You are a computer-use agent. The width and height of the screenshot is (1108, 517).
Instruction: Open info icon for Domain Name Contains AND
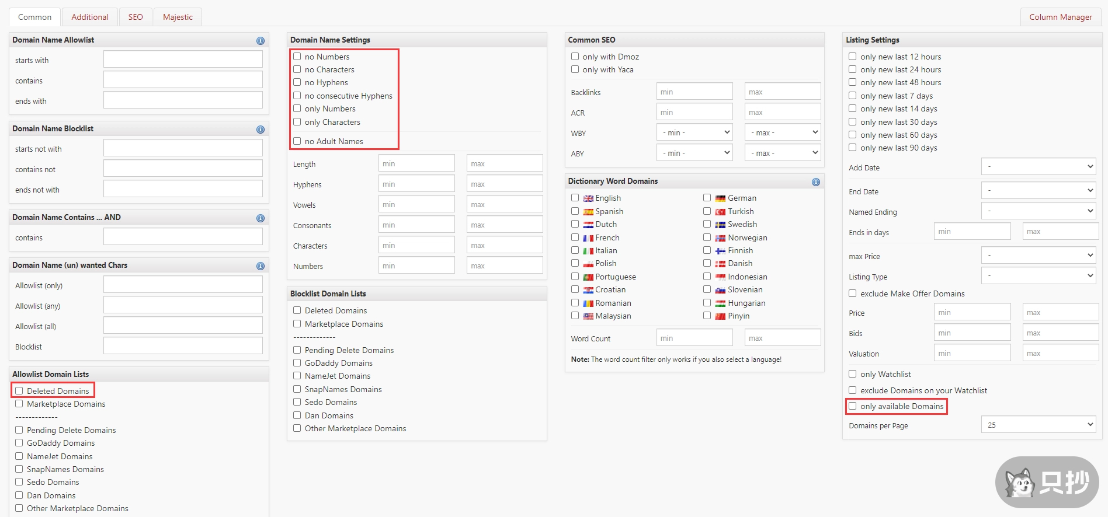point(260,218)
